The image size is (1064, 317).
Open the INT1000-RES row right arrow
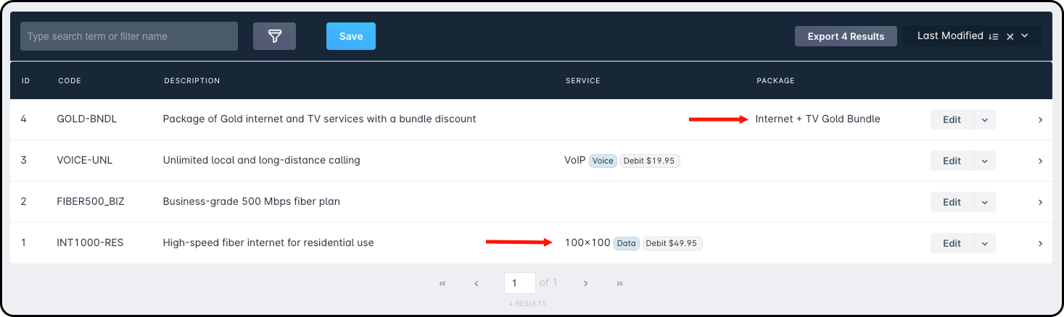[x=1040, y=244]
